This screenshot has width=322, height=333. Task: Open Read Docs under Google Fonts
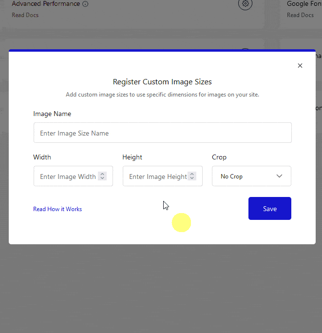point(300,15)
